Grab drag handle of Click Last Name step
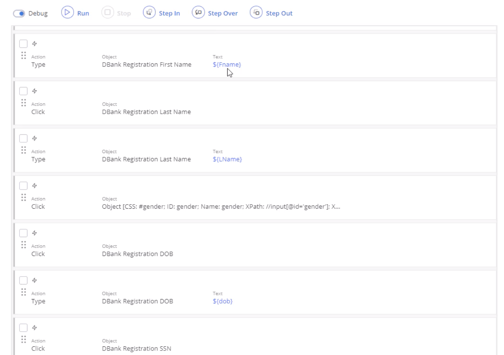Viewport: 504px width, 355px height. tap(24, 103)
